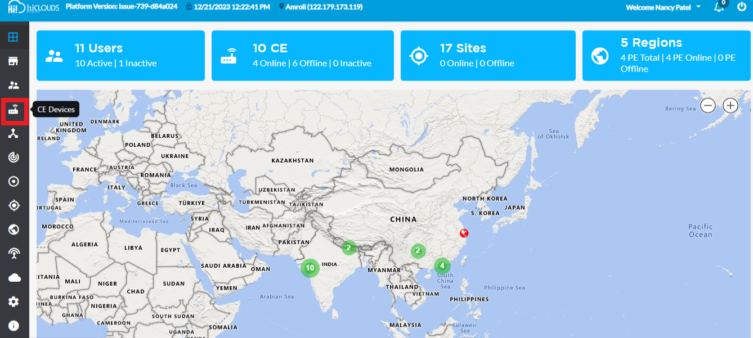This screenshot has height=338, width=753.
Task: Open the info icon in the sidebar
Action: 14,326
